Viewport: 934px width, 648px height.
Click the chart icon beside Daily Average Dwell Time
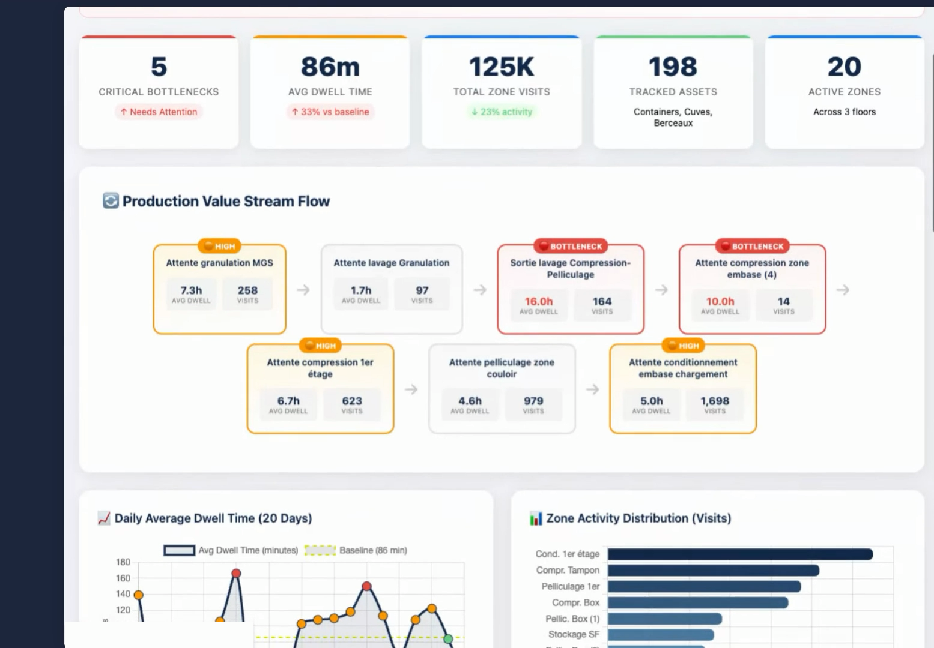104,518
